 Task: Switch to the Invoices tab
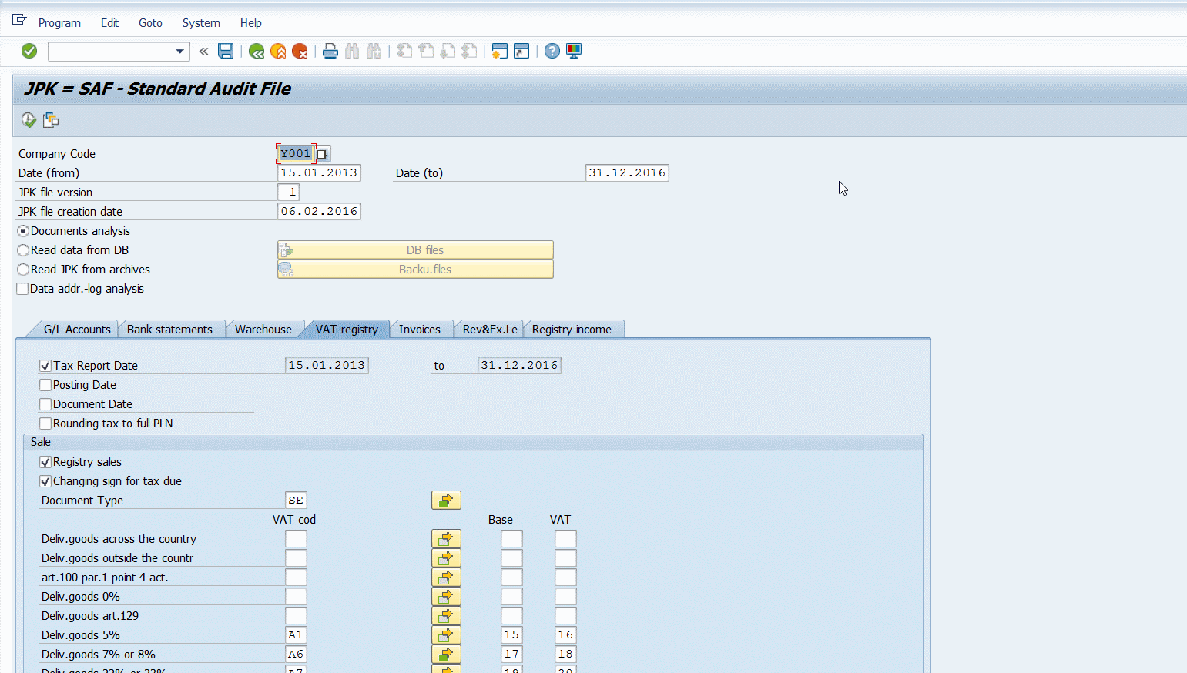pos(420,330)
